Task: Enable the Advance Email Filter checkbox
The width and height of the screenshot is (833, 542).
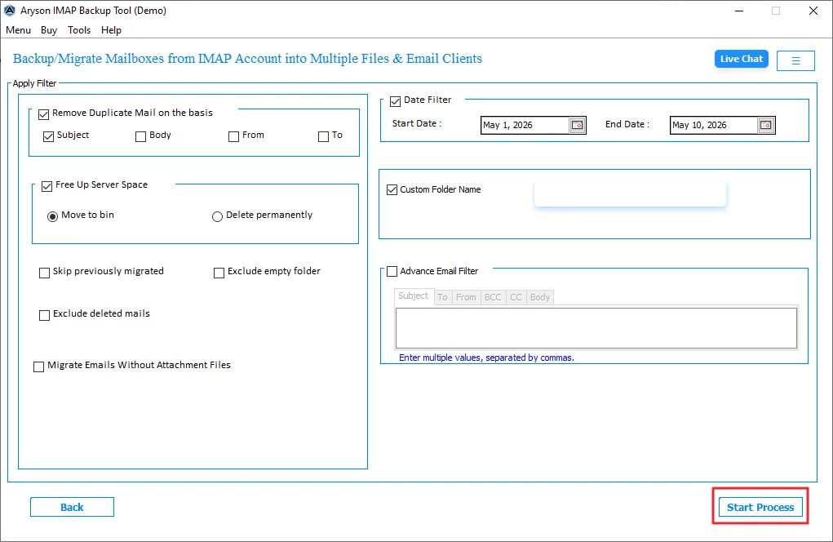Action: pyautogui.click(x=392, y=272)
